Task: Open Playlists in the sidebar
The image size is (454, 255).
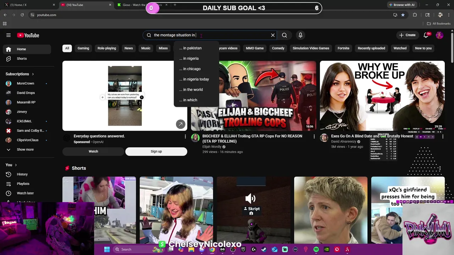Action: click(x=27, y=184)
